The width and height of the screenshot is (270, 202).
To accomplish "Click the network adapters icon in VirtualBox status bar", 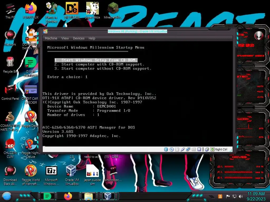I will click(x=188, y=149).
